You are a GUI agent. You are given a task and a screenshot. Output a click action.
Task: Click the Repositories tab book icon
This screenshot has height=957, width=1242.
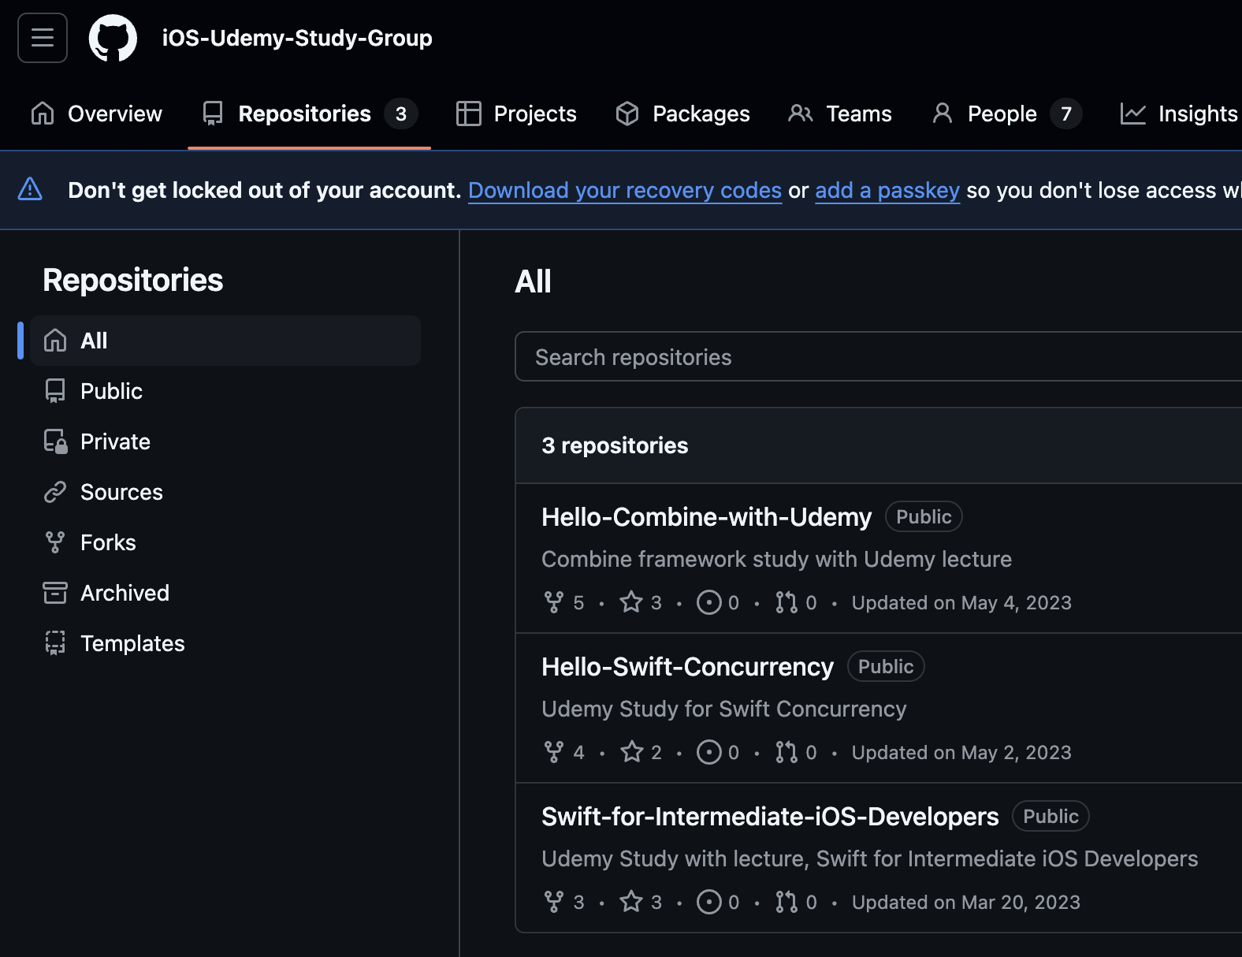pos(213,114)
